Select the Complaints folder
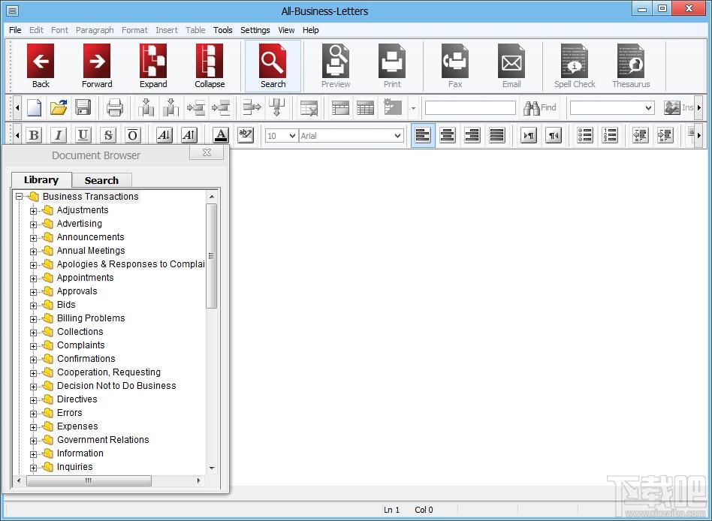Screen dimensions: 712x521 click(80, 345)
